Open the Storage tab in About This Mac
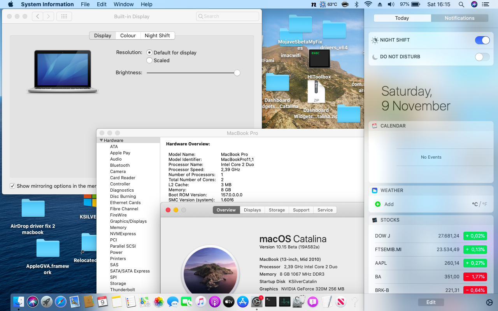Screen dimensions: 498x311 coord(277,210)
